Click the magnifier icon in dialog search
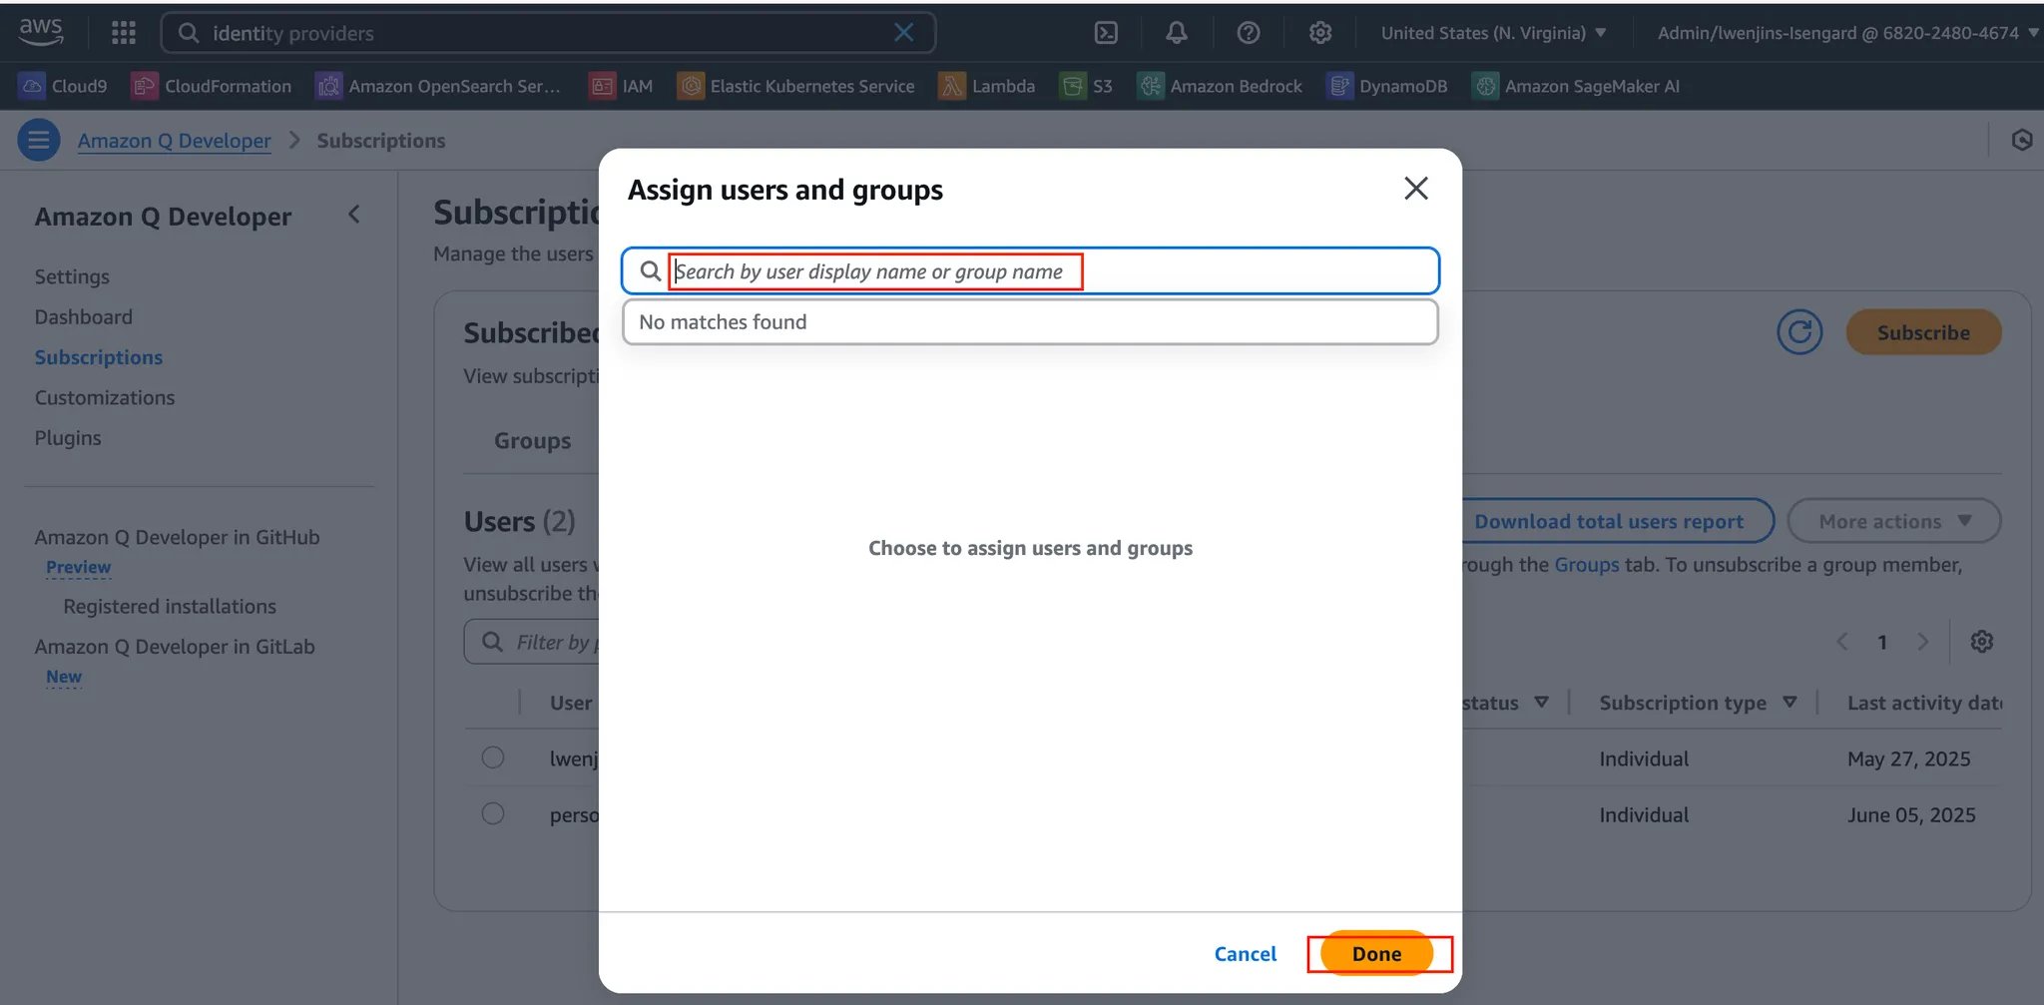This screenshot has height=1005, width=2044. (x=651, y=271)
